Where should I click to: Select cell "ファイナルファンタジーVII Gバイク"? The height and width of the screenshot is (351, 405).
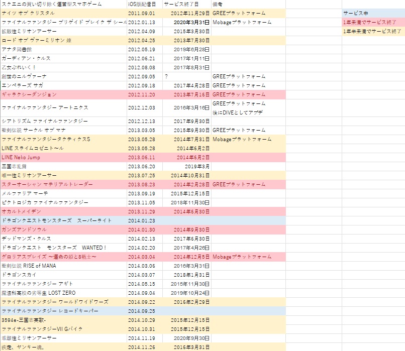click(63, 329)
